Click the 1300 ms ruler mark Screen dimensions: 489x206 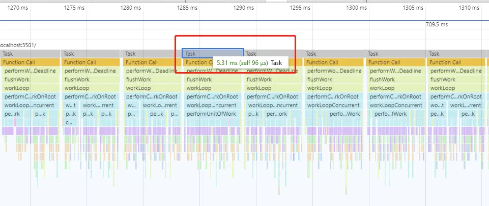point(357,8)
